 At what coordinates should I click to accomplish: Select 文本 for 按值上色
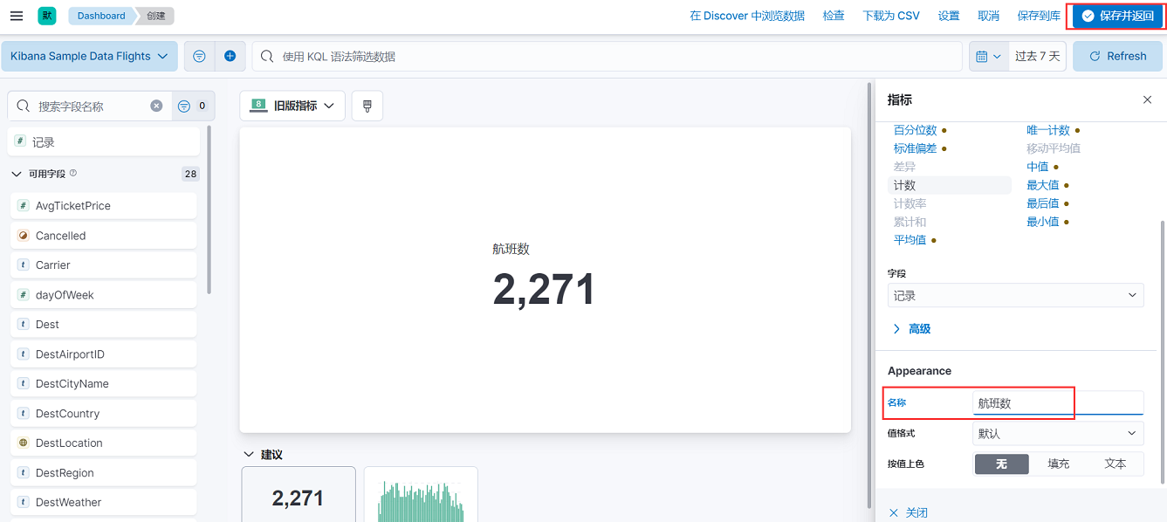(1115, 464)
